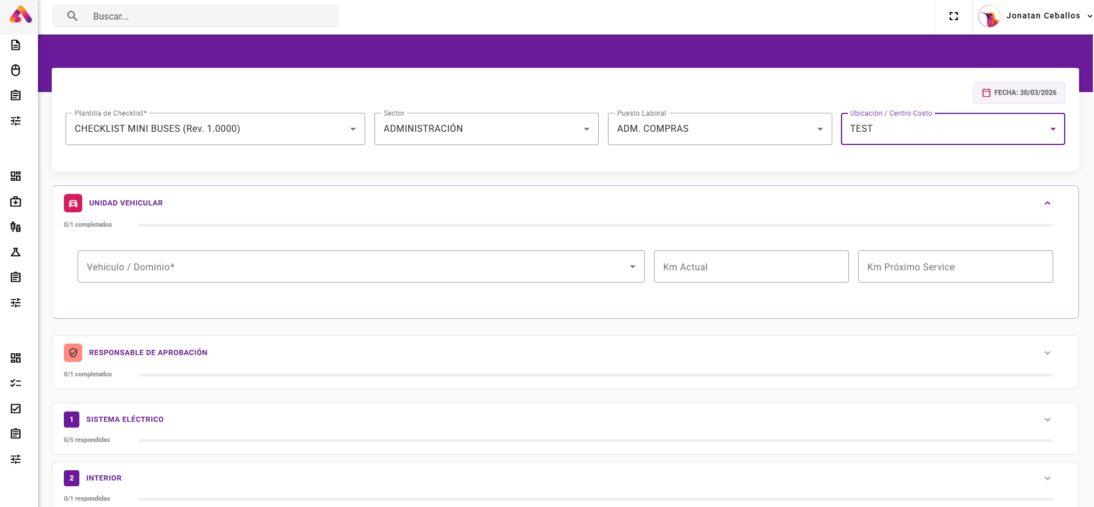This screenshot has height=507, width=1094.
Task: Expand the Responsable de Aprobación section
Action: [x=1047, y=353]
